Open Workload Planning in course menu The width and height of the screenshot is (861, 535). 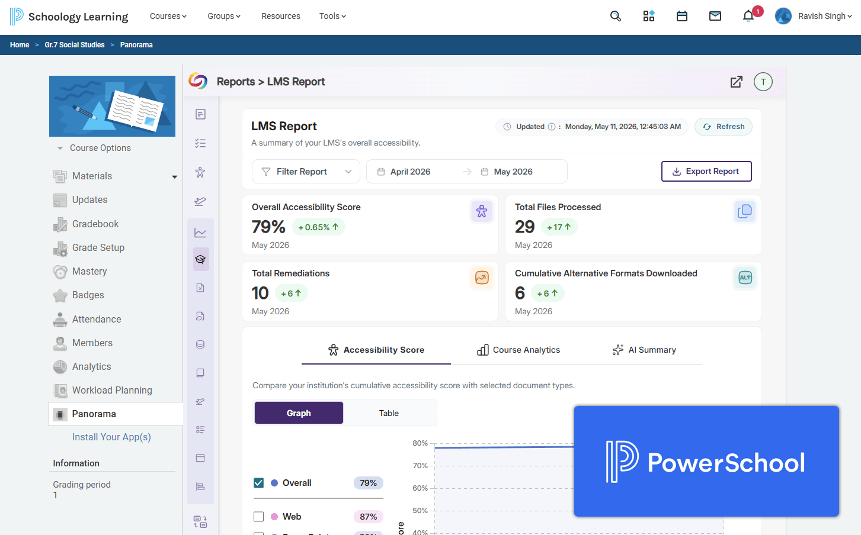(x=112, y=390)
